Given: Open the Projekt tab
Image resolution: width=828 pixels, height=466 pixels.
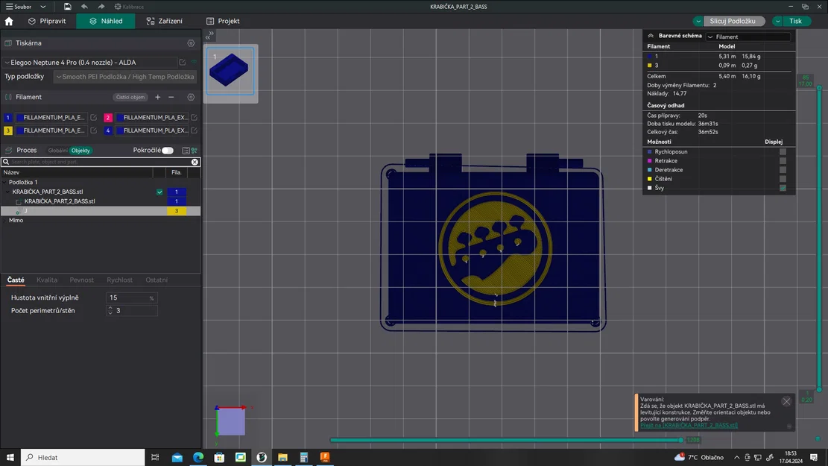Looking at the screenshot, I should tap(223, 21).
